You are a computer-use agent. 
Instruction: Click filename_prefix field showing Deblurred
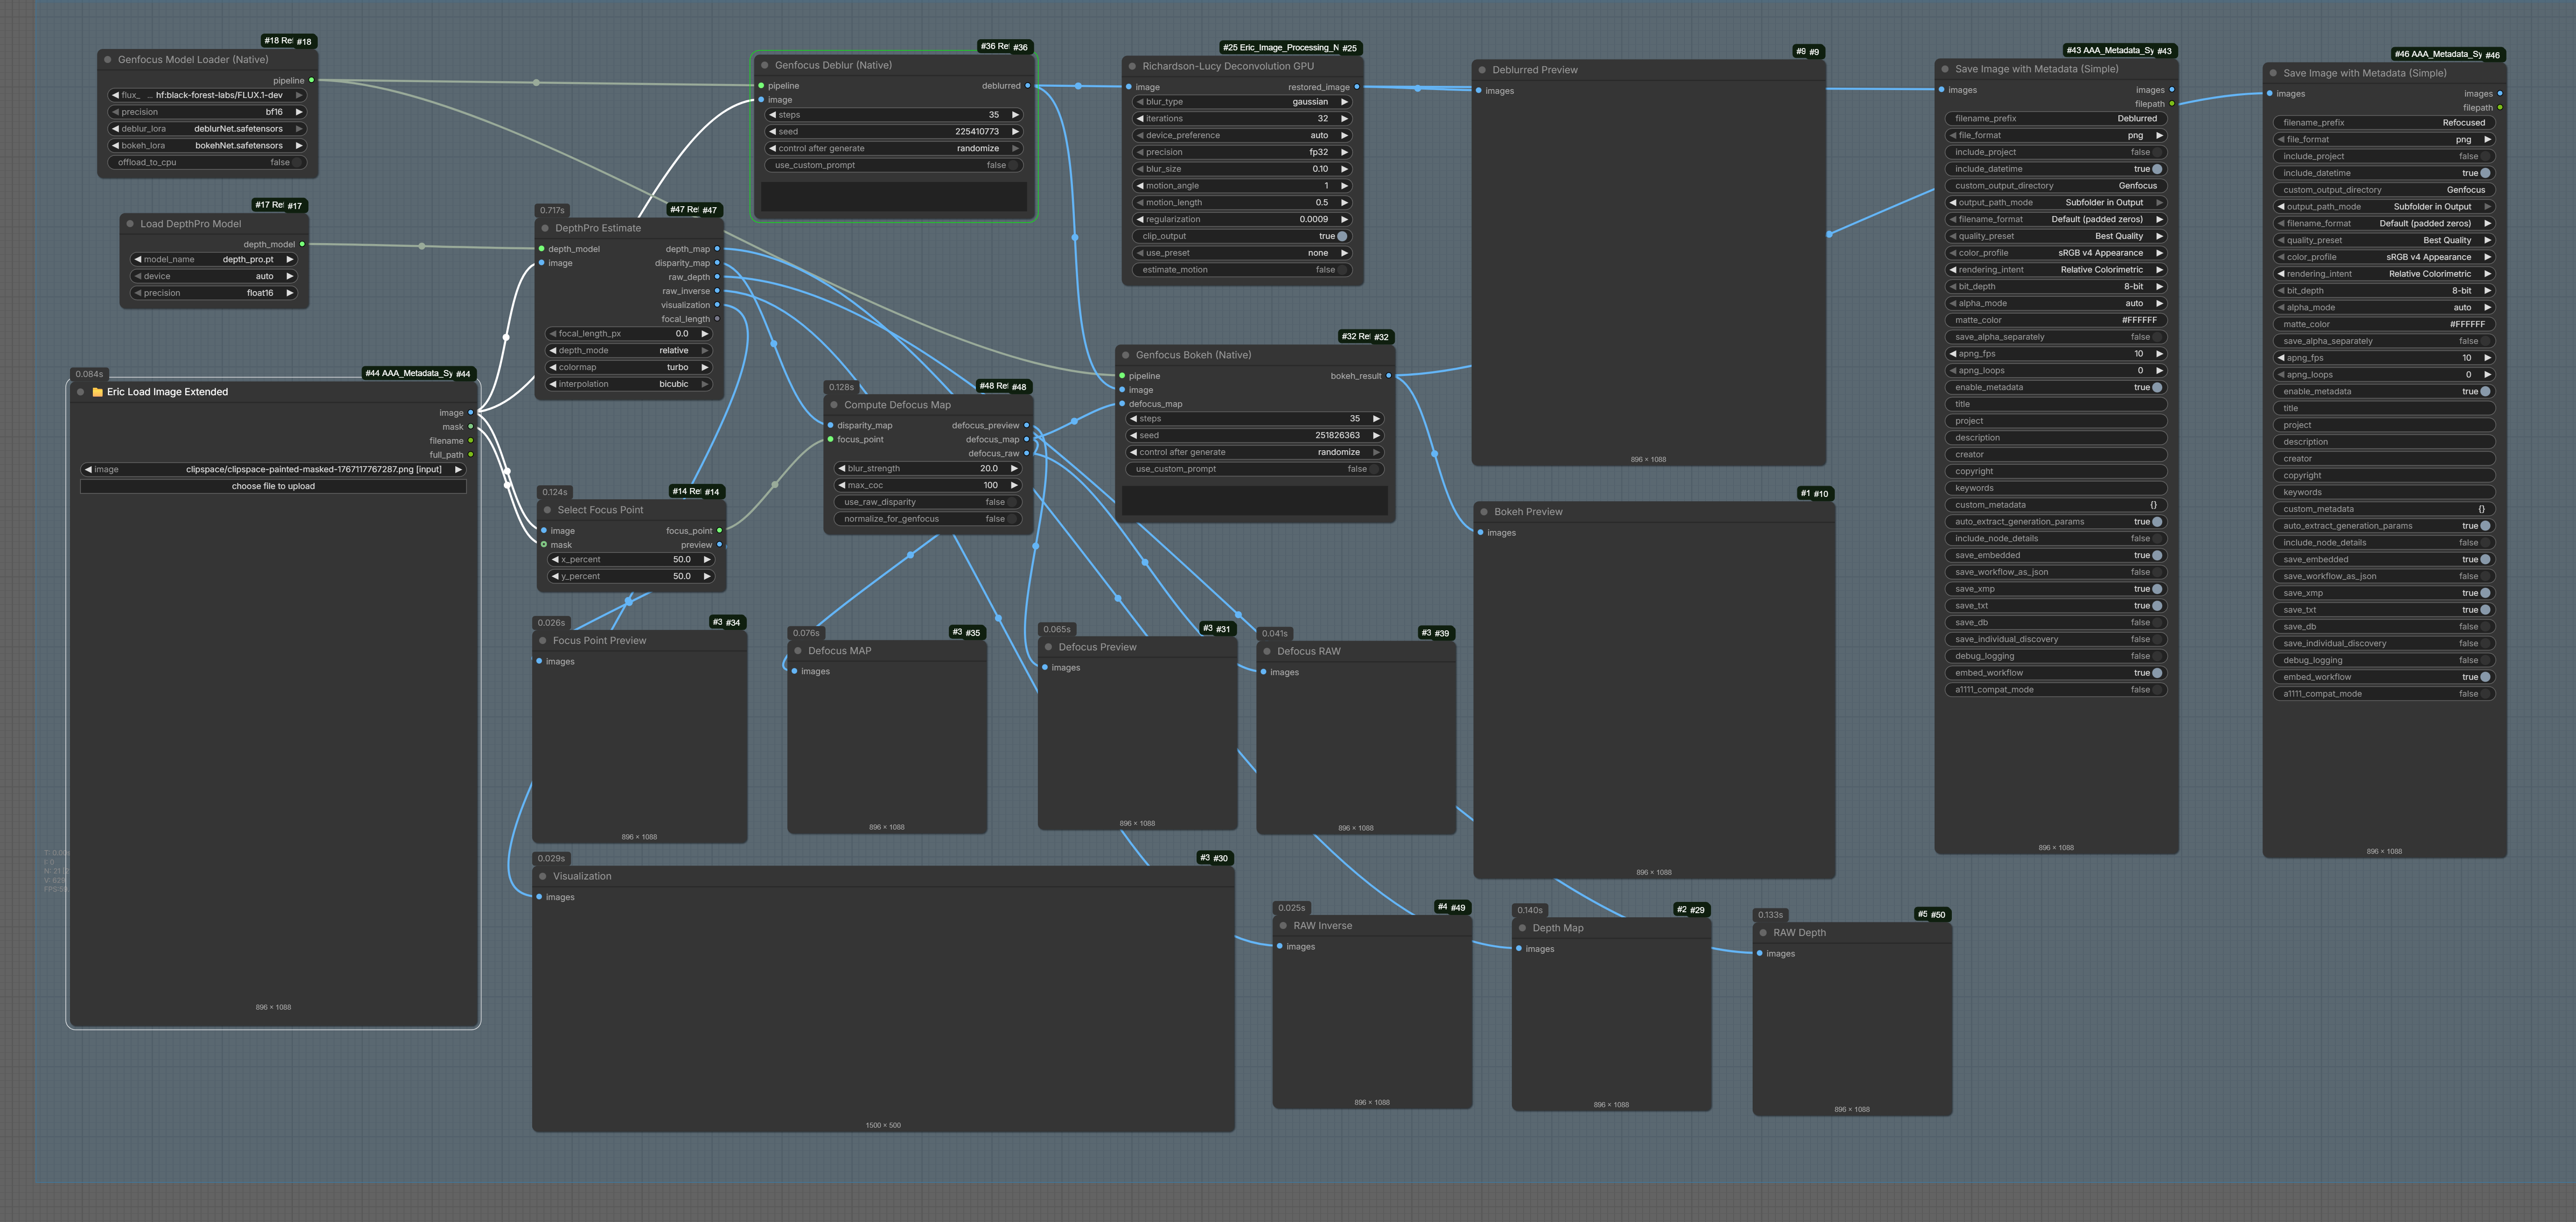(2056, 118)
